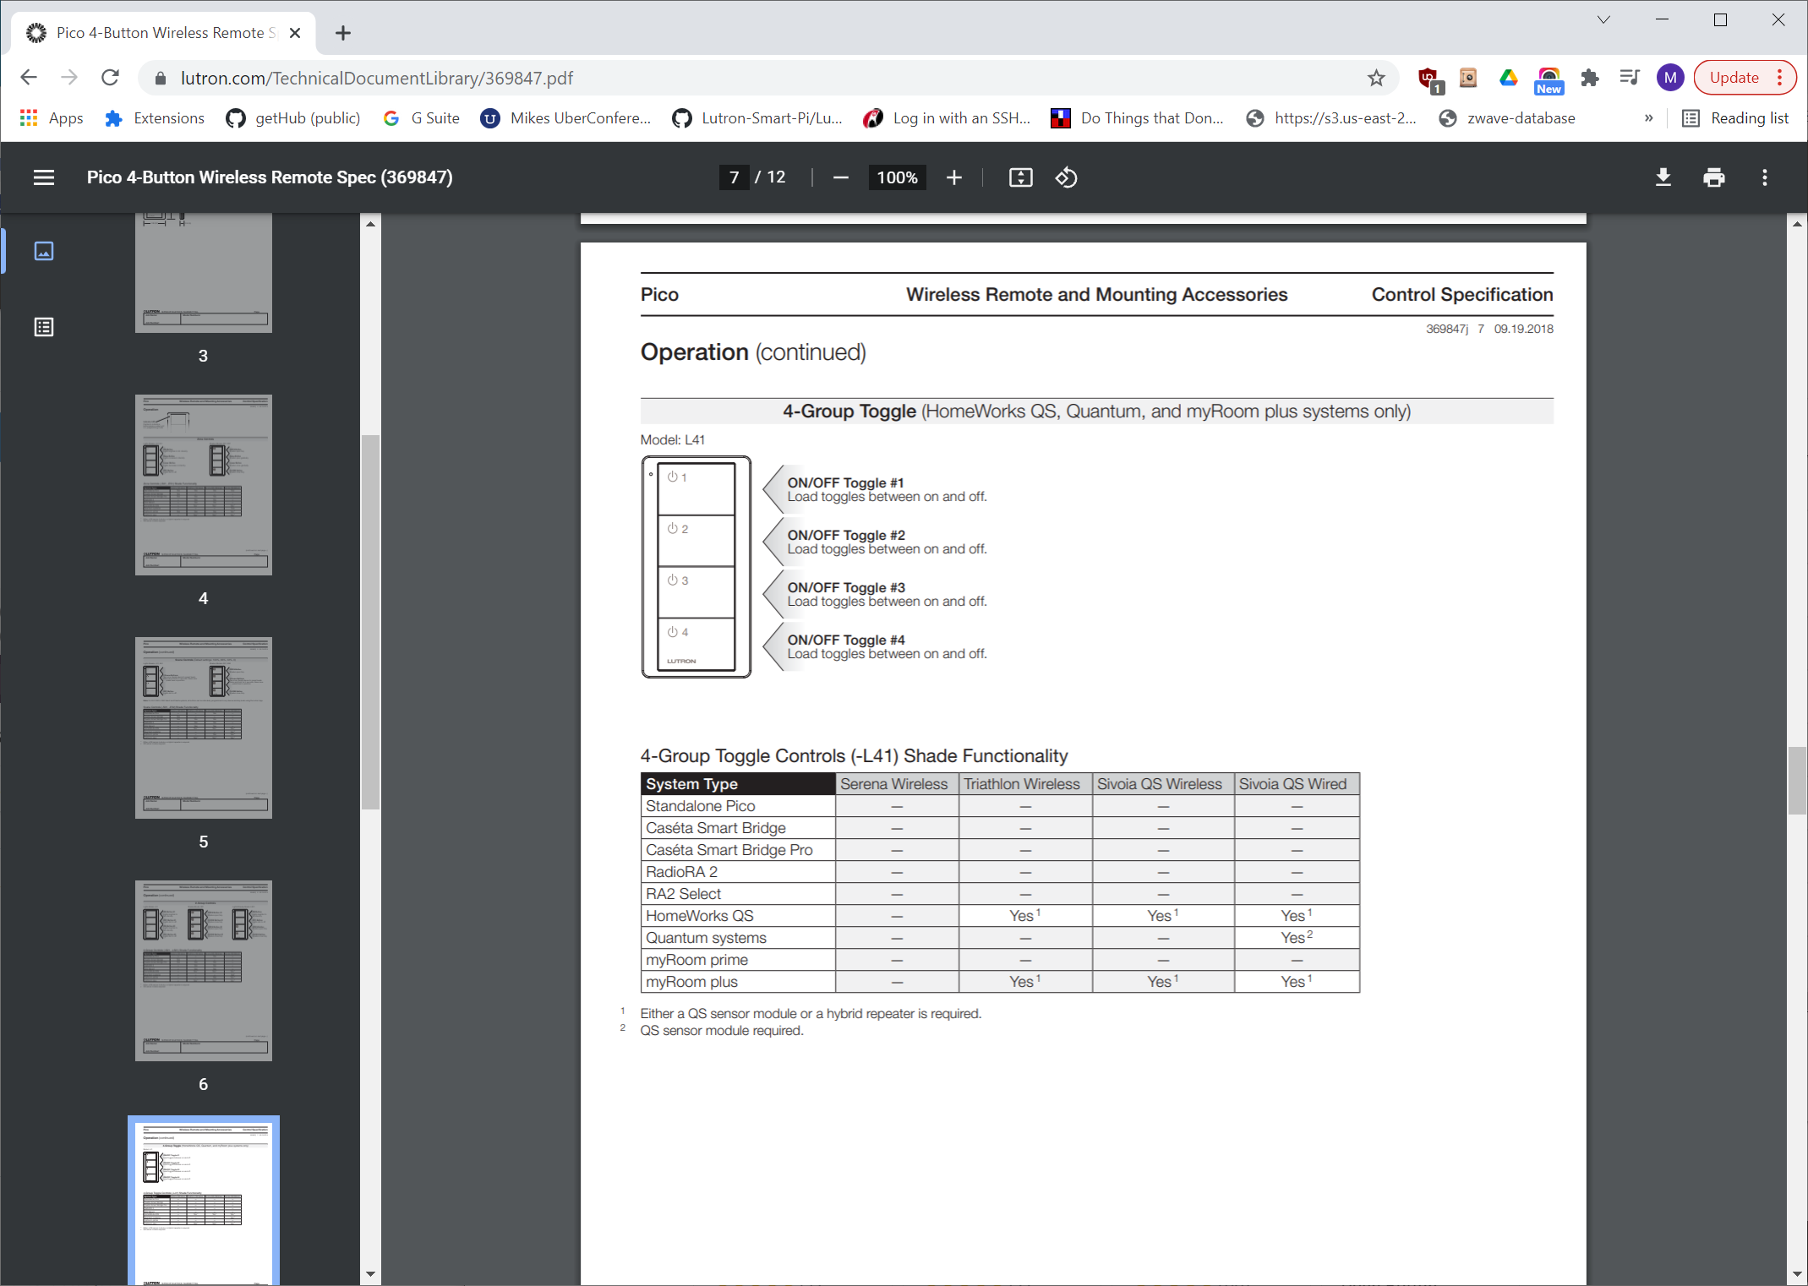Expand the hidden bookmarks chevron

click(1648, 118)
